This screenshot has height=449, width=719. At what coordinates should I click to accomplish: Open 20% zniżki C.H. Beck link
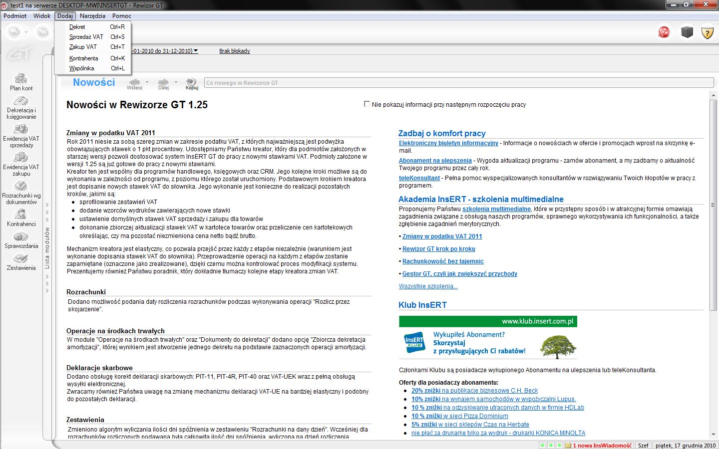[474, 391]
